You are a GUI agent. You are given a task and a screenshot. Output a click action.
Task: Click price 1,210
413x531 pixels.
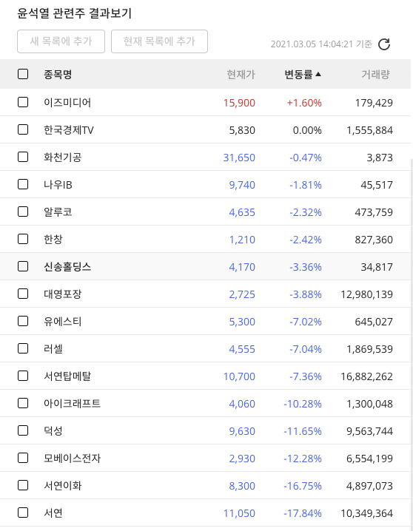click(242, 240)
